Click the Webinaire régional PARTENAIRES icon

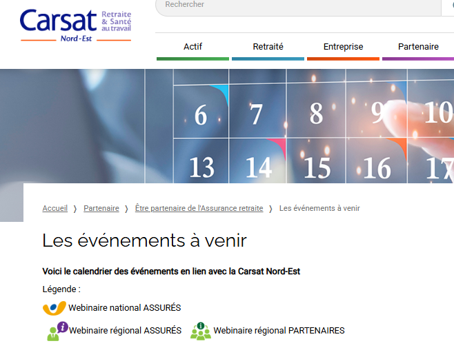(x=201, y=331)
